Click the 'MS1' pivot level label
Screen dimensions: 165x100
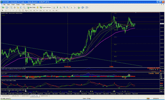click(x=116, y=45)
